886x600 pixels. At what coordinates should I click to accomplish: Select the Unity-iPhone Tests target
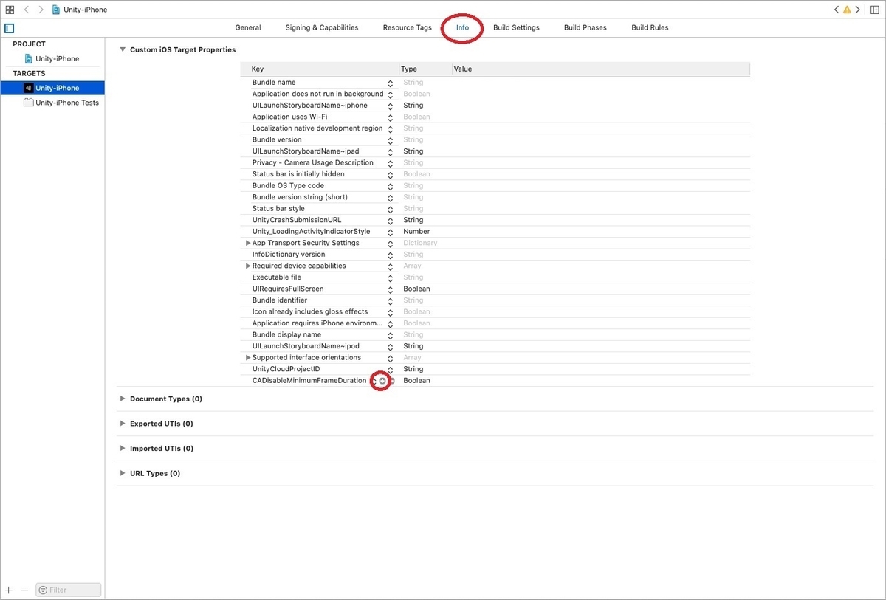click(61, 103)
